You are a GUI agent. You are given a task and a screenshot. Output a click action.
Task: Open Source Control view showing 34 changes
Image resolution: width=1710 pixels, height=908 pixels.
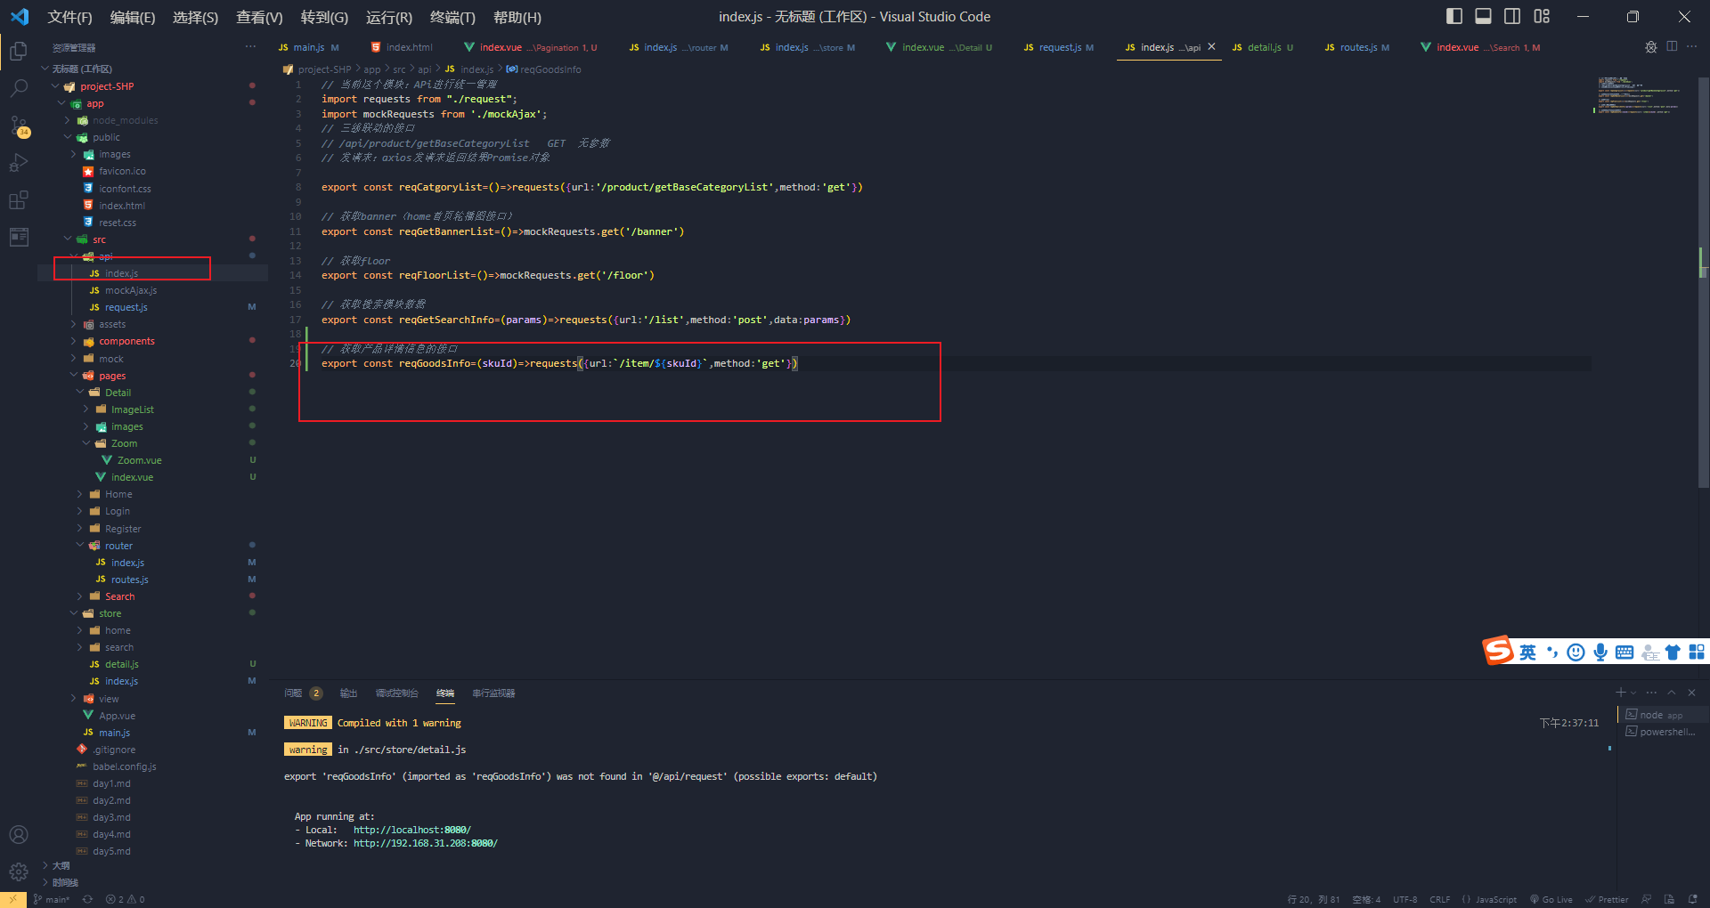point(19,126)
